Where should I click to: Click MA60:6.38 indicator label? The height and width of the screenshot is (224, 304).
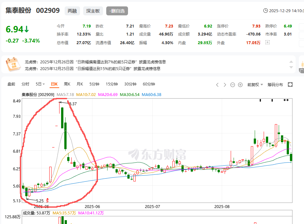click(x=152, y=95)
